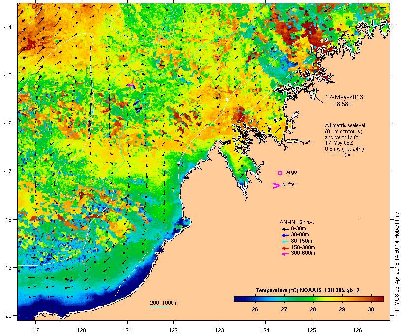
Task: Click the magenta drifter marker on the map
Action: click(x=131, y=86)
